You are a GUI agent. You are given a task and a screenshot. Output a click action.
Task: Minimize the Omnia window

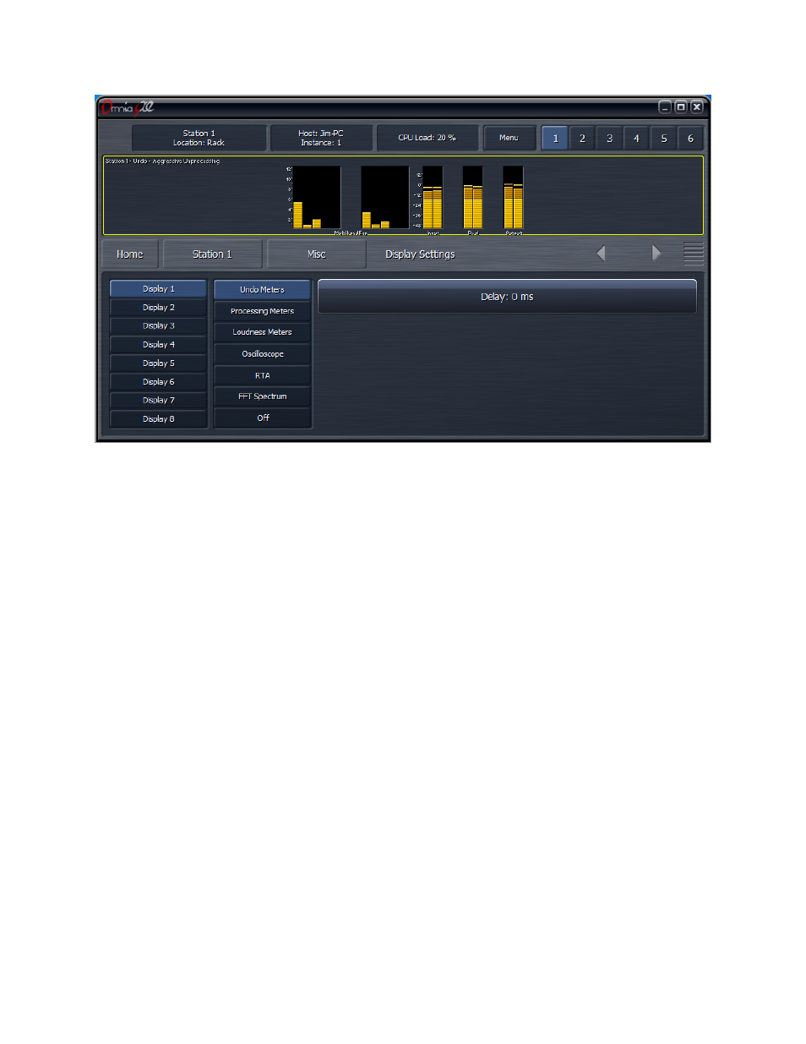[665, 107]
